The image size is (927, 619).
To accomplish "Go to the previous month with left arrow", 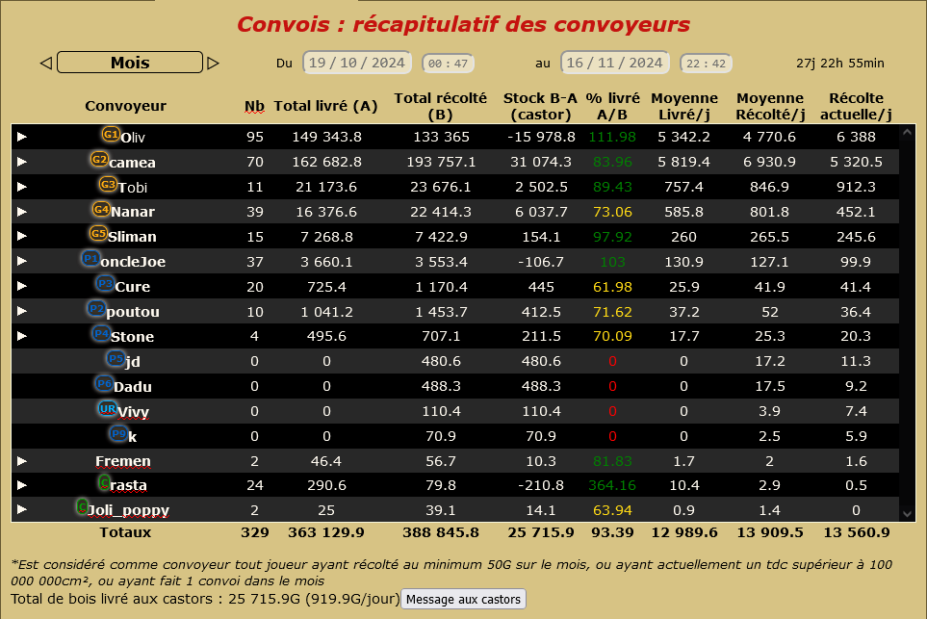I will [45, 64].
